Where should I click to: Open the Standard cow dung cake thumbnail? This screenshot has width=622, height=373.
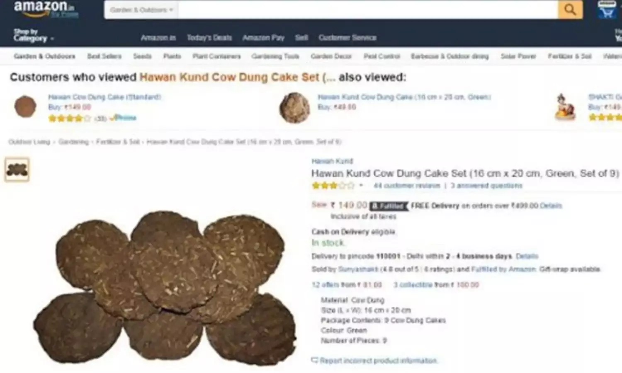[25, 107]
